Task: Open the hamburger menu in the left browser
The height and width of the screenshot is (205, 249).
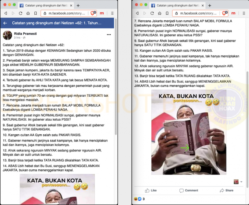Action: coord(112,13)
